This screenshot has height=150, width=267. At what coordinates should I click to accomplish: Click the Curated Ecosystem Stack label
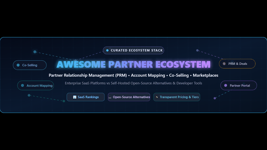133,50
